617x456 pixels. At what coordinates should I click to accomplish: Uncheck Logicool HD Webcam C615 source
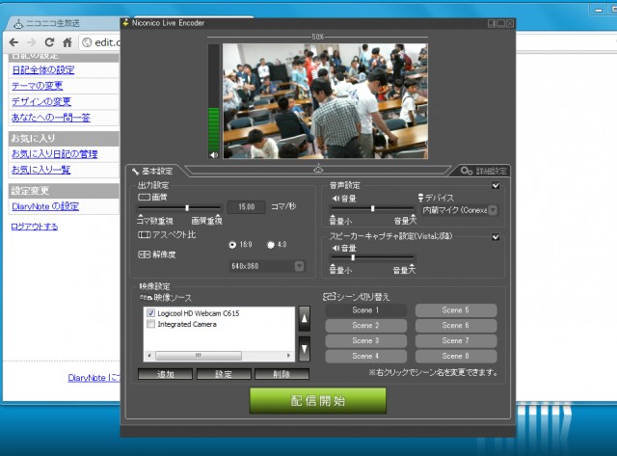tap(150, 312)
